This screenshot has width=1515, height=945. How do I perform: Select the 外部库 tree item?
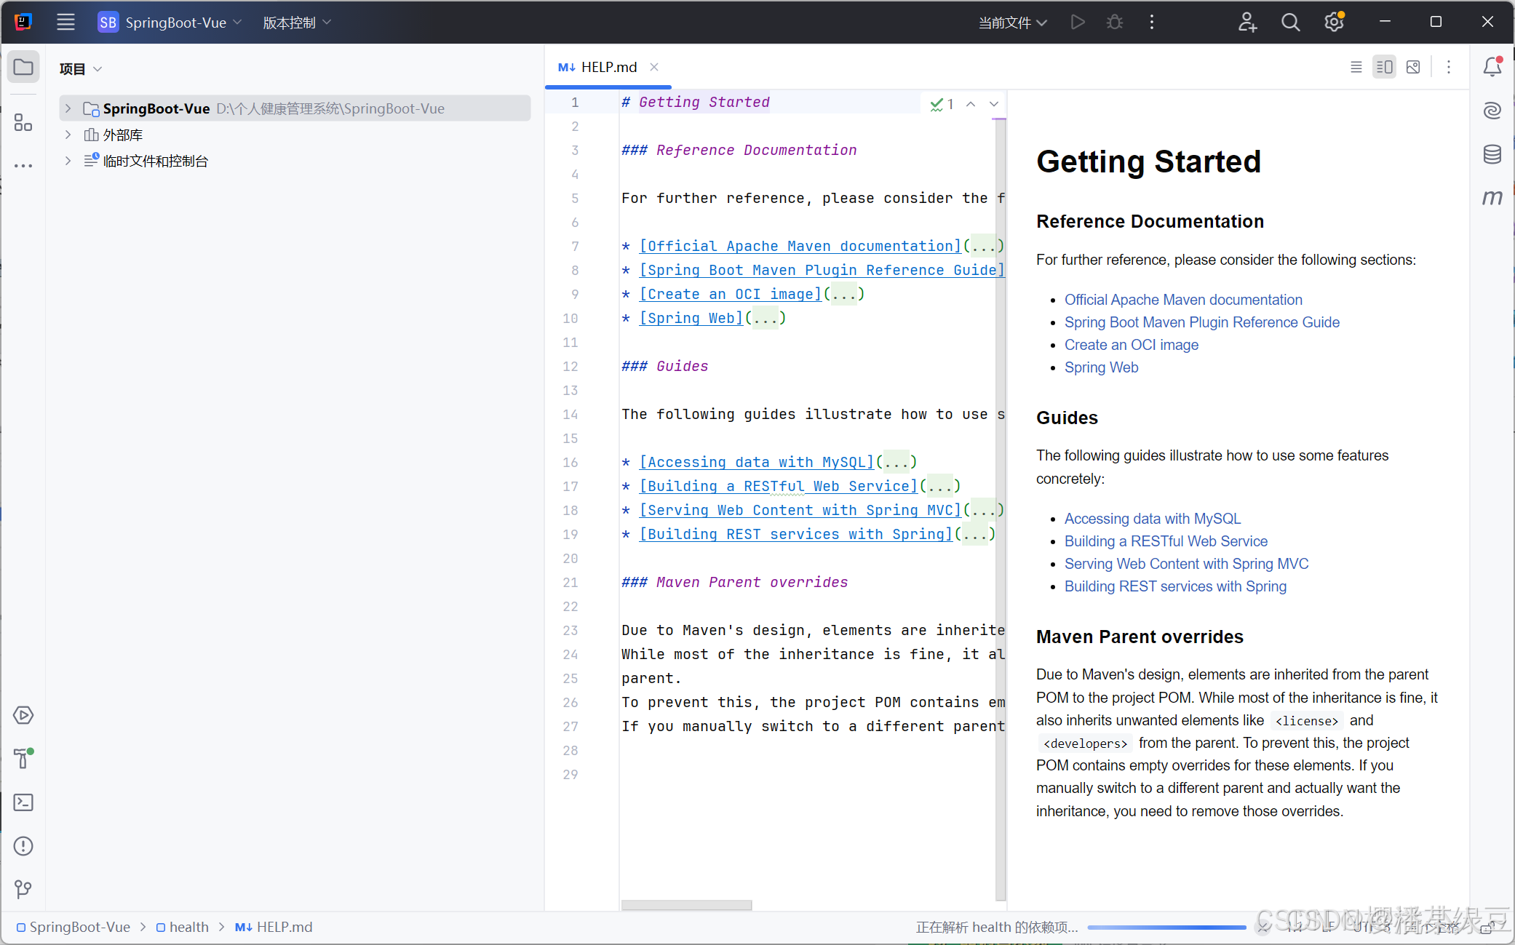[x=122, y=135]
